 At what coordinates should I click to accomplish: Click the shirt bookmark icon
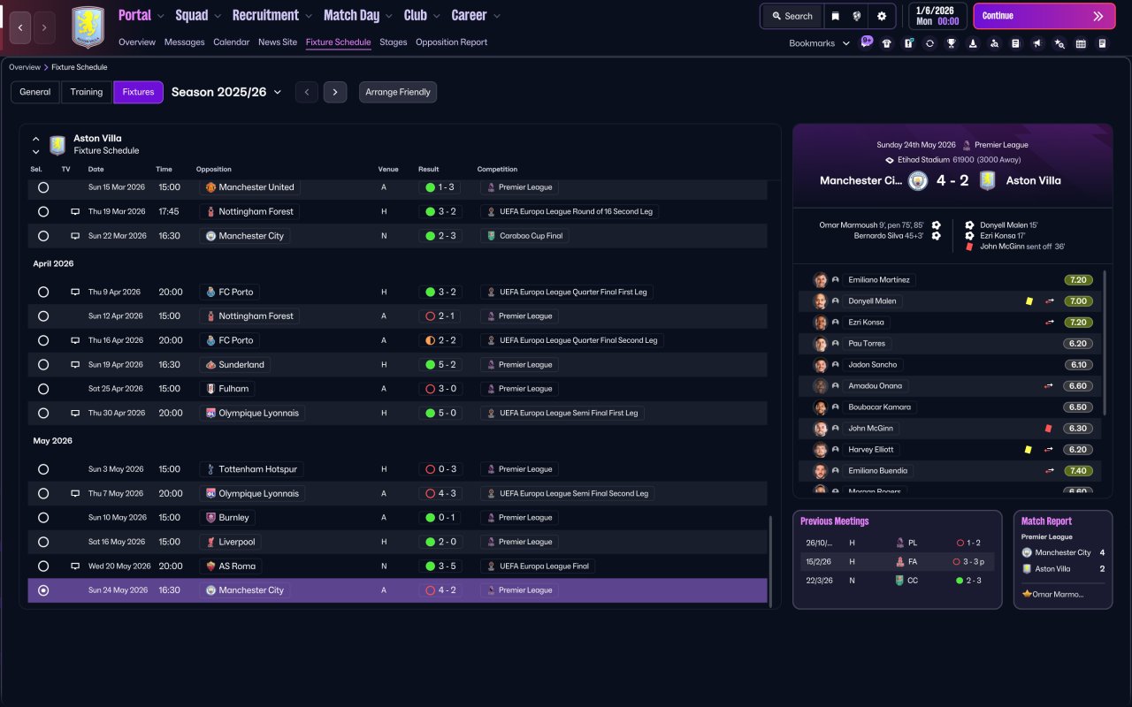point(886,43)
